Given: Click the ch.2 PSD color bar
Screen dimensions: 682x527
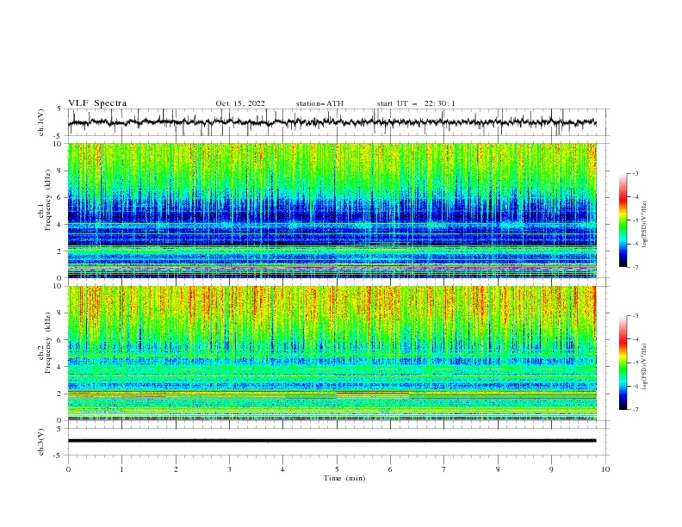Looking at the screenshot, I should 623,363.
